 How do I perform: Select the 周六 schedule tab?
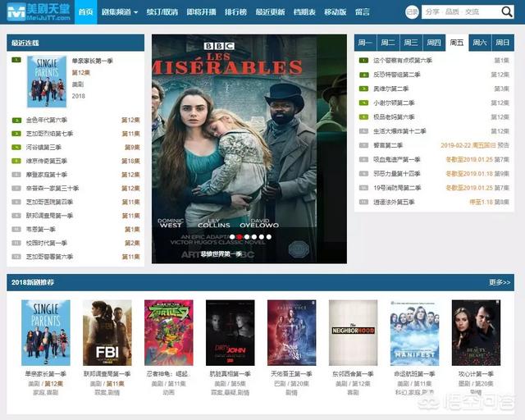pyautogui.click(x=480, y=43)
